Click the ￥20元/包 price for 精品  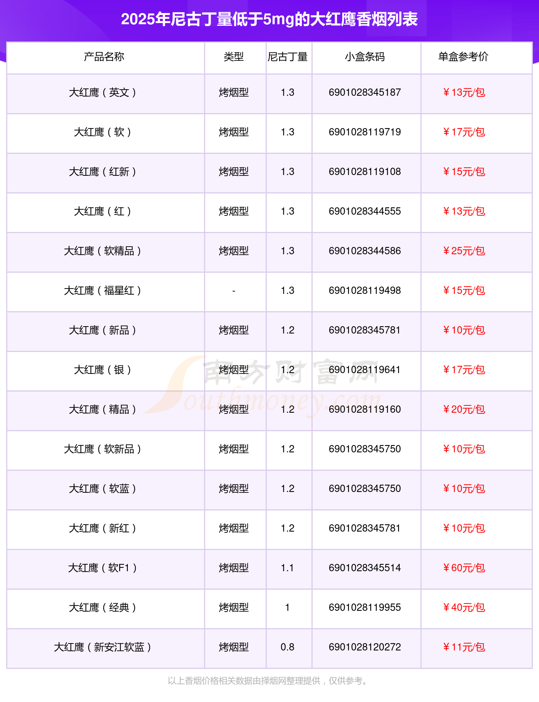pyautogui.click(x=464, y=410)
